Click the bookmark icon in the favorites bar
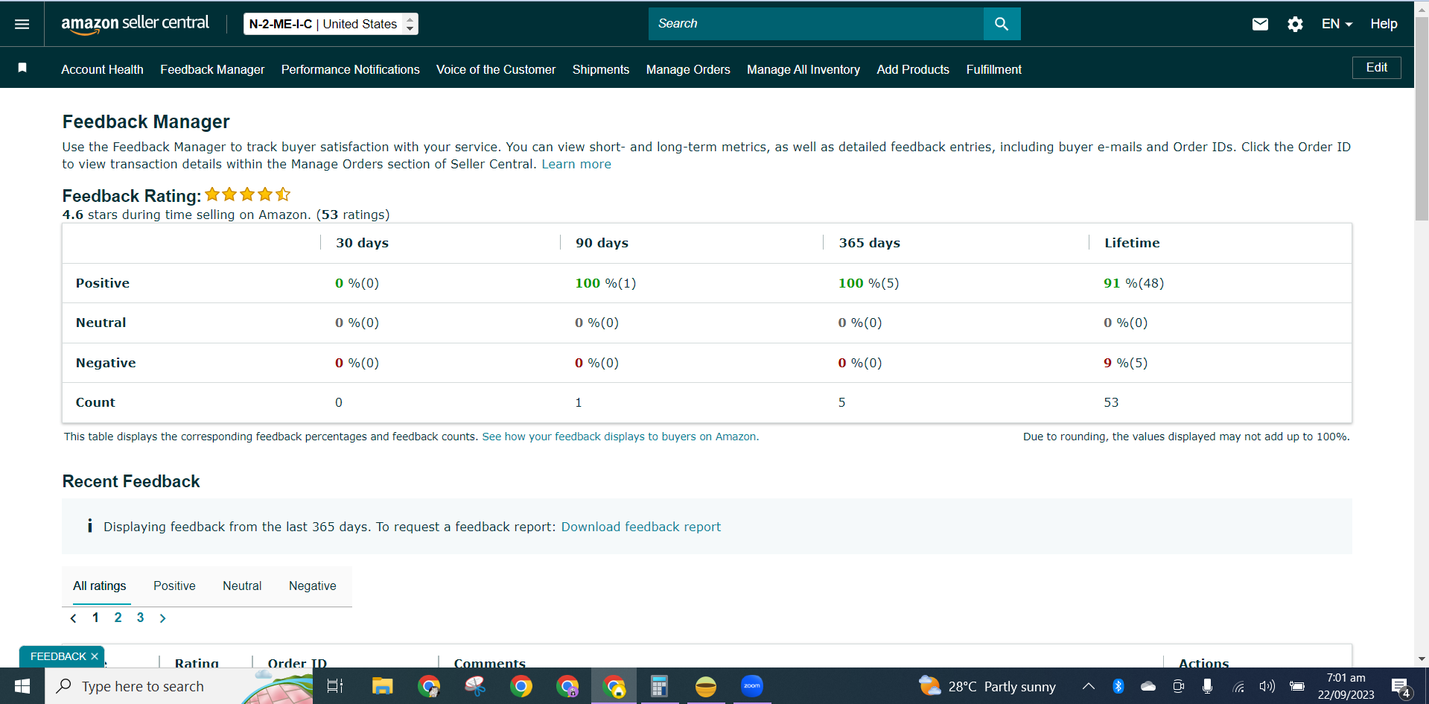The height and width of the screenshot is (704, 1429). pos(22,68)
